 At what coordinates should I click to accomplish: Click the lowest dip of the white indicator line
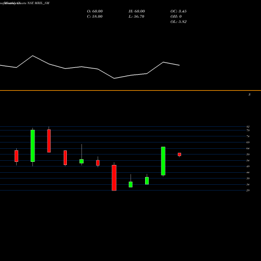click(x=114, y=78)
